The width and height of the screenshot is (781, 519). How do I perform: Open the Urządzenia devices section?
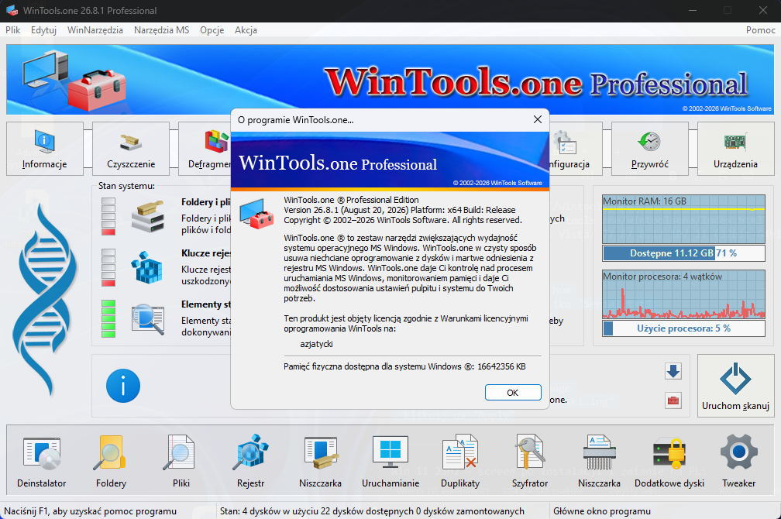[736, 149]
